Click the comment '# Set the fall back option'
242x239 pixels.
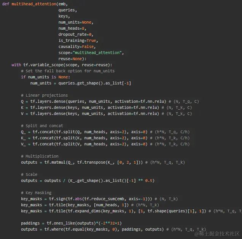point(68,71)
